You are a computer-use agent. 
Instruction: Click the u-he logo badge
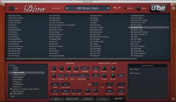158,8
